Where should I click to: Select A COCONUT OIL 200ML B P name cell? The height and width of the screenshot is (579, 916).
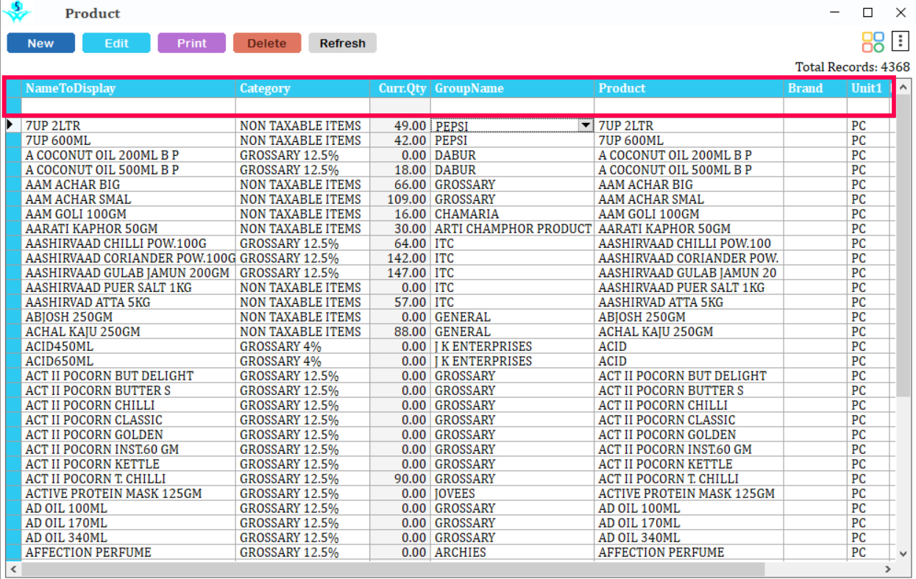coord(128,155)
